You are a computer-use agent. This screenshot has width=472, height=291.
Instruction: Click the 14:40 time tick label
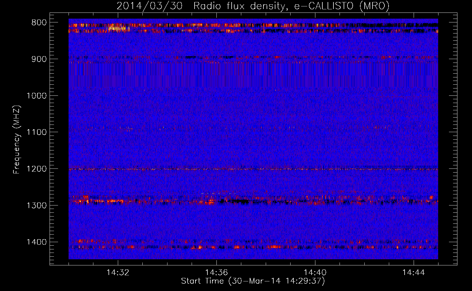(315, 272)
